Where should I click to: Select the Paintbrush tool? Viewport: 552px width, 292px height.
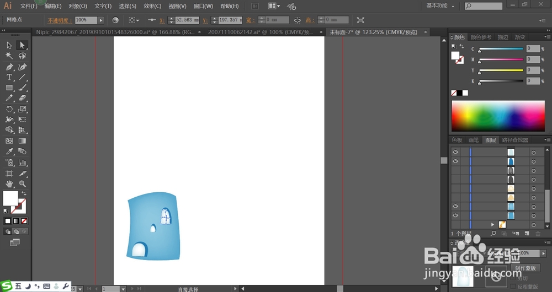(x=22, y=88)
